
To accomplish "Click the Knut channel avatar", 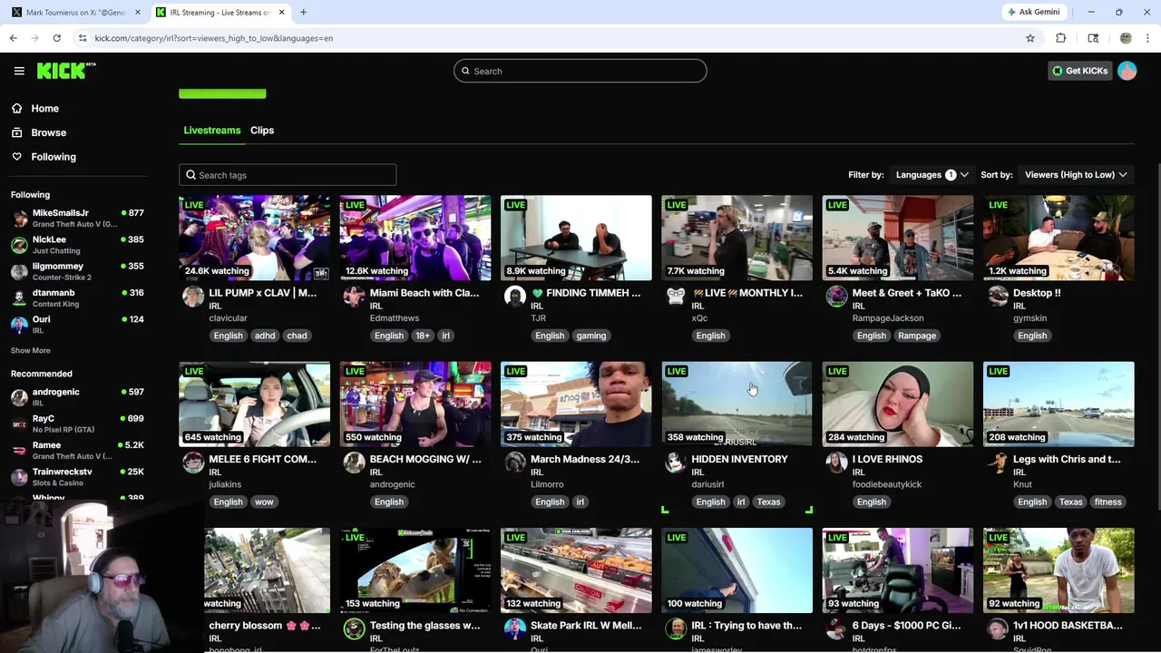I will (x=998, y=463).
